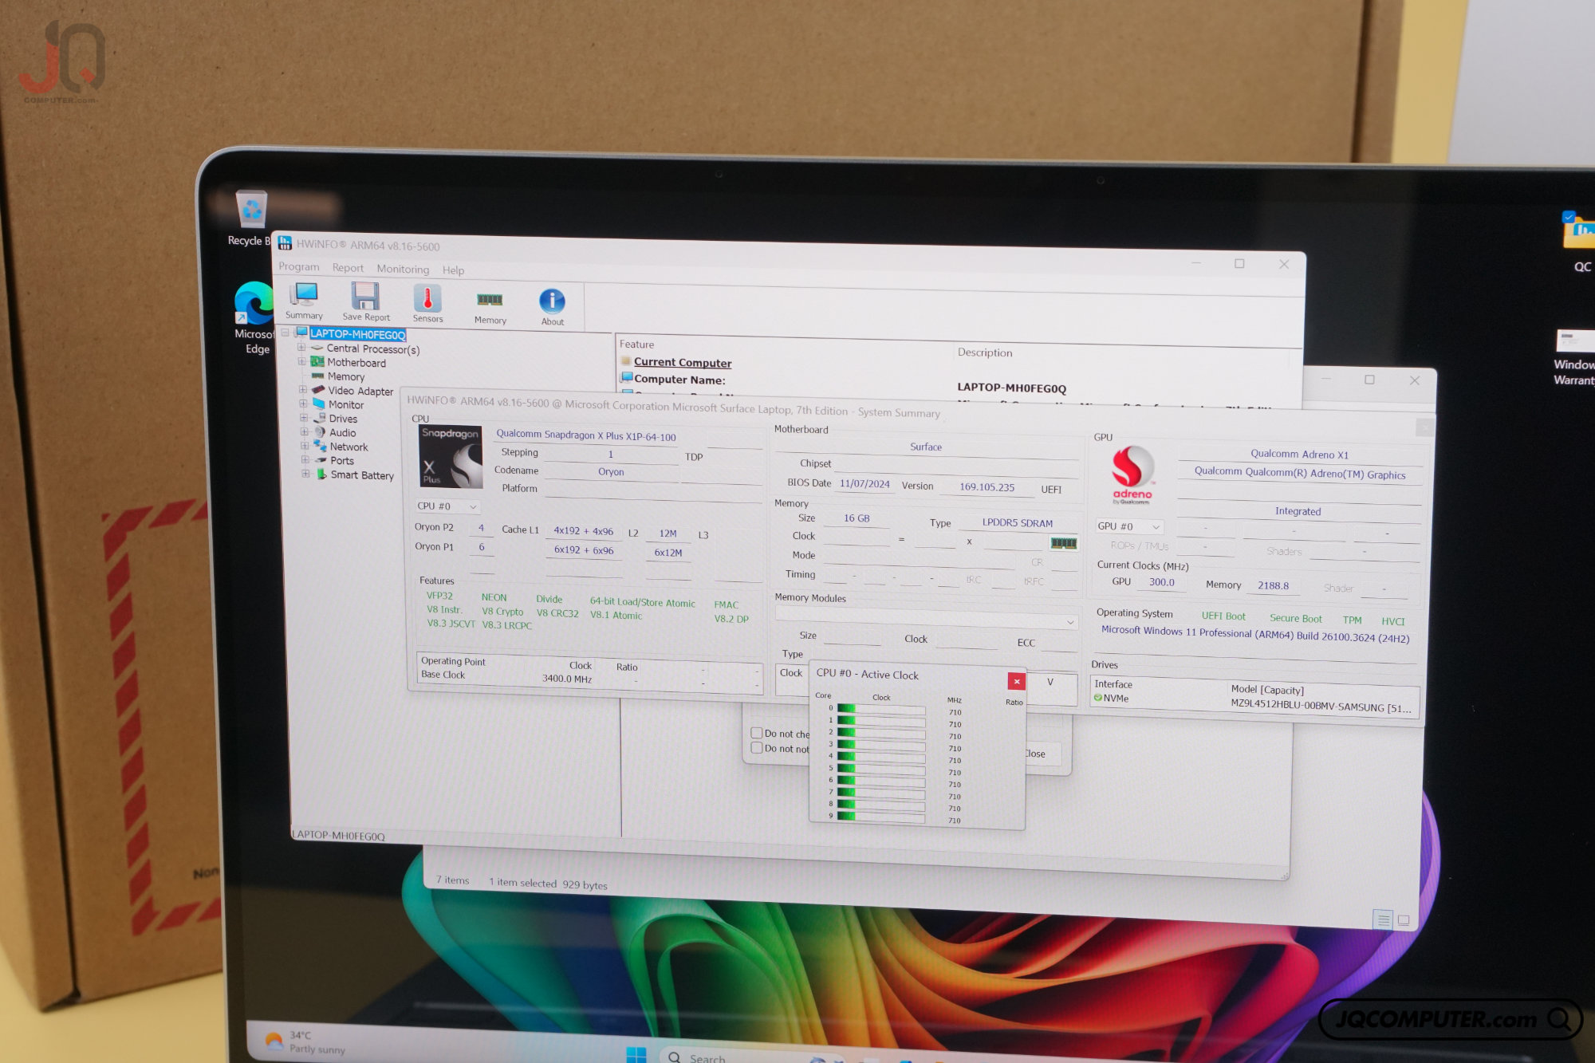Select the LAPTOP-MH0FEG0Q root node

coord(357,335)
